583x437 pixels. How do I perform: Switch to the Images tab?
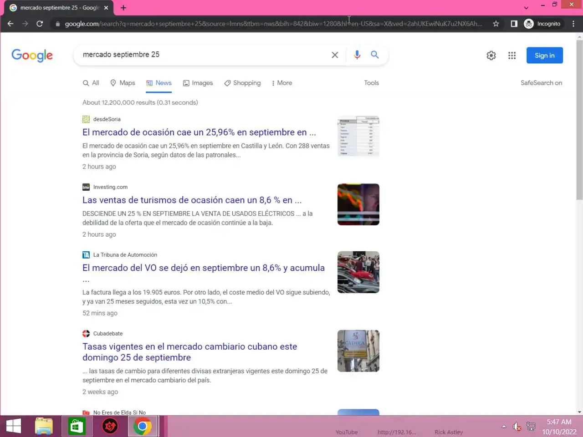click(198, 83)
